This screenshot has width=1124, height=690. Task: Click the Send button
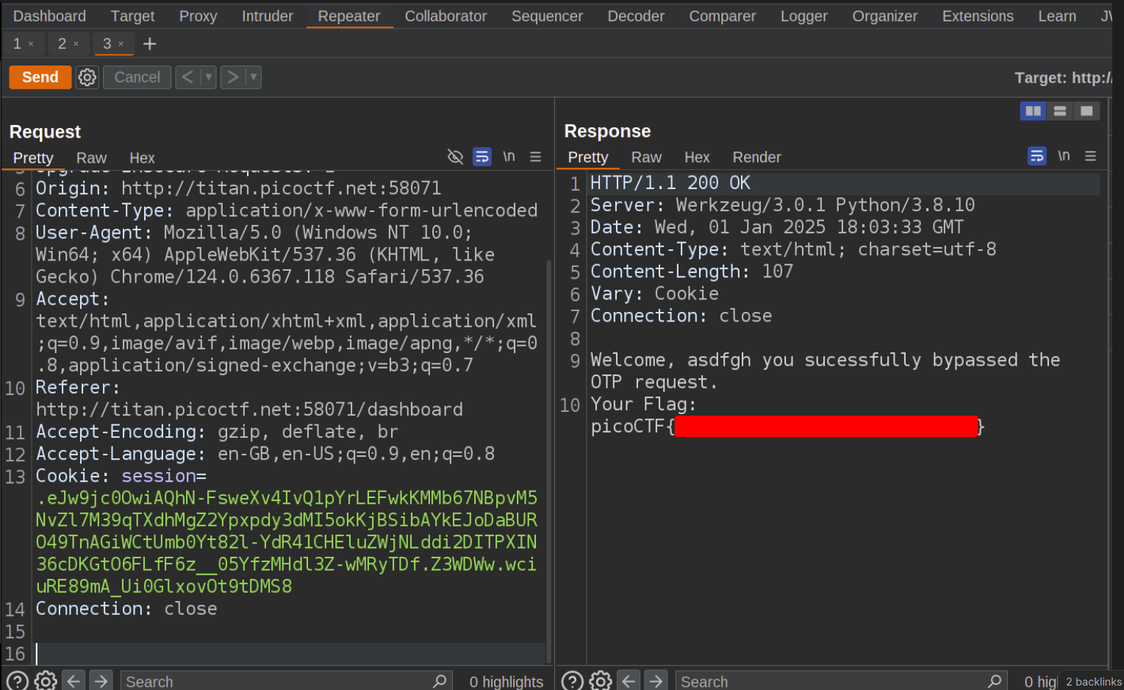[x=40, y=77]
